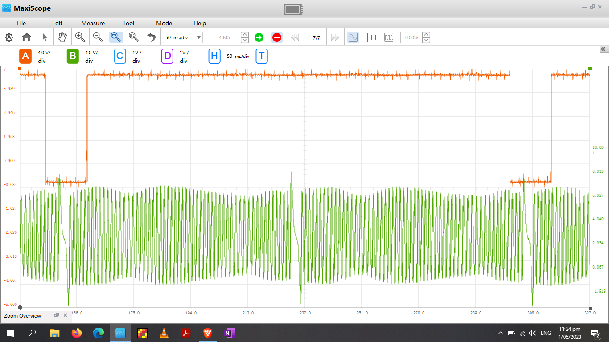Open OneNote from taskbar
The height and width of the screenshot is (342, 609).
pyautogui.click(x=230, y=333)
